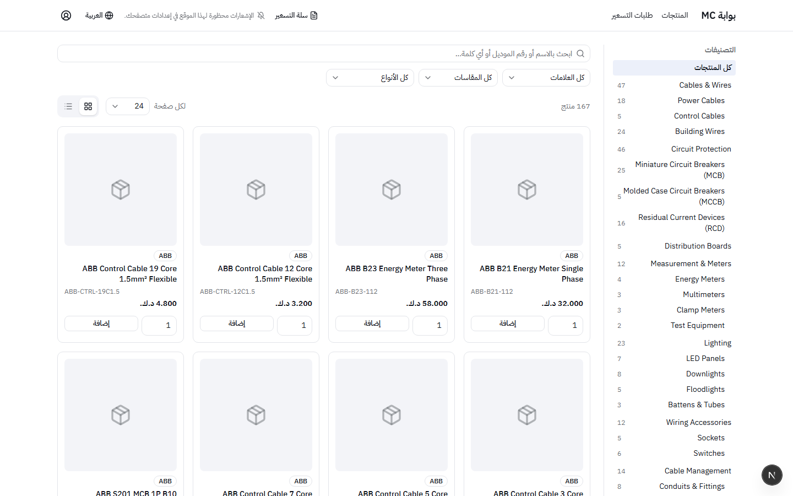The height and width of the screenshot is (496, 793).
Task: Click image placeholder of Control Cable 19 Core
Action: 121,190
